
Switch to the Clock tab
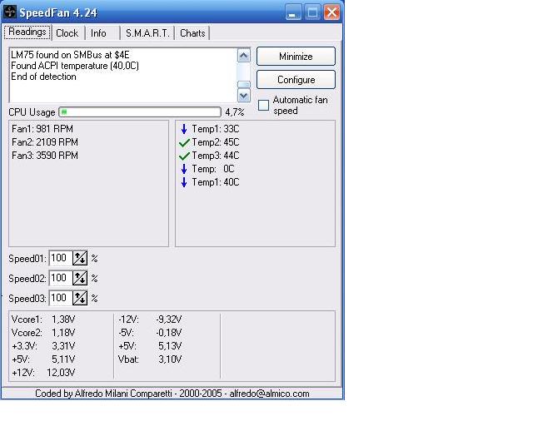67,33
